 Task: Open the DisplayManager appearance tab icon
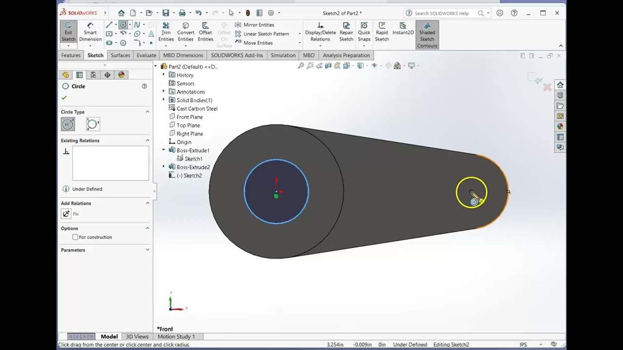tap(121, 75)
